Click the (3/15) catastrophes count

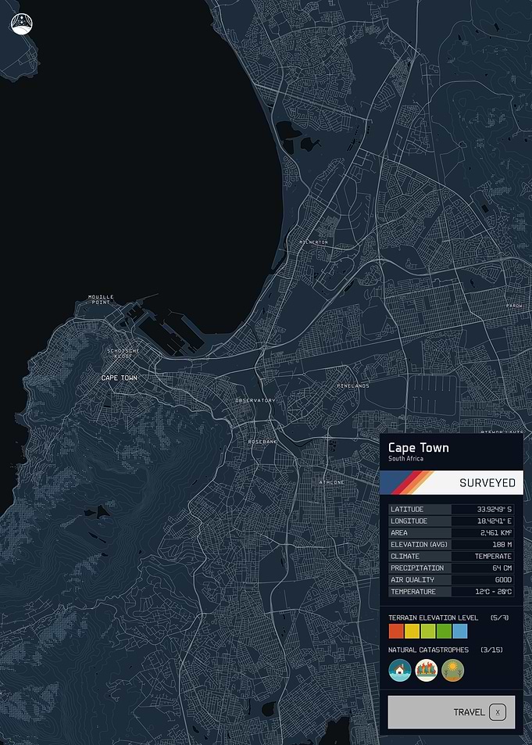pos(491,650)
